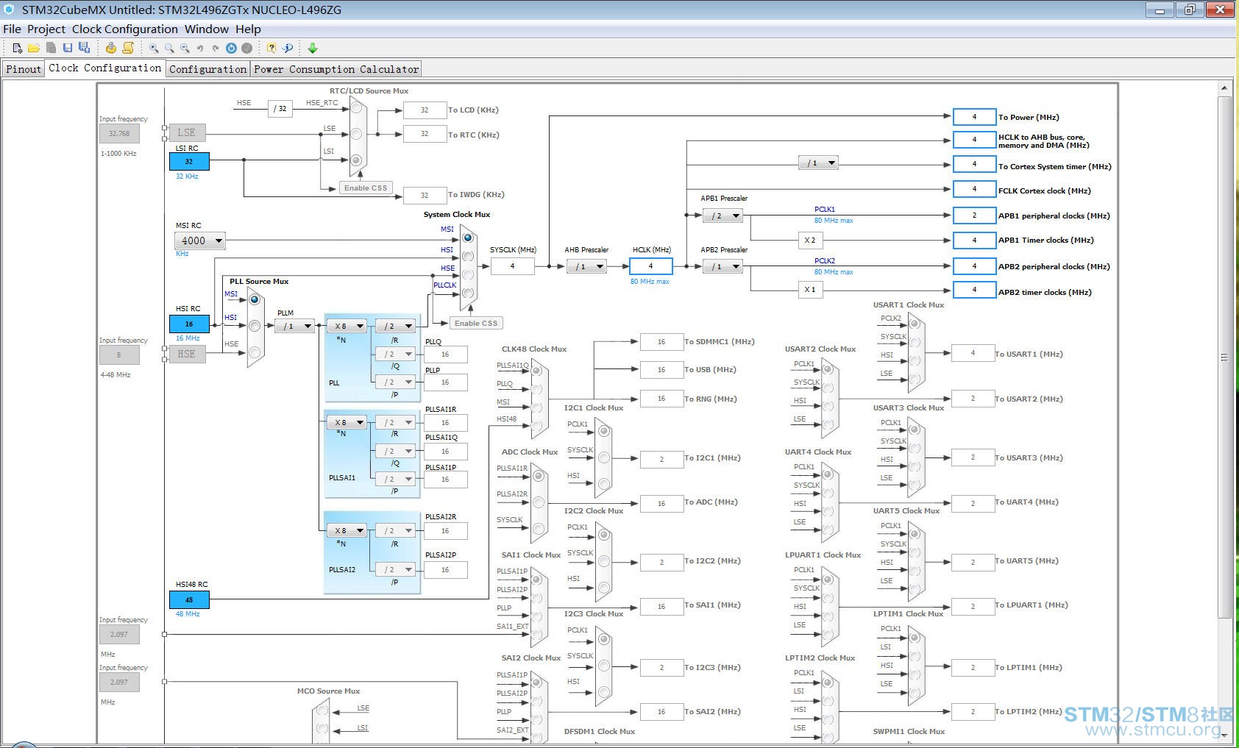Create a new project from the toolbar
This screenshot has height=748, width=1239.
[x=18, y=48]
